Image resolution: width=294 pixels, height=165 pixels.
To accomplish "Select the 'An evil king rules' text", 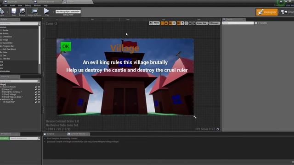I will click(125, 62).
